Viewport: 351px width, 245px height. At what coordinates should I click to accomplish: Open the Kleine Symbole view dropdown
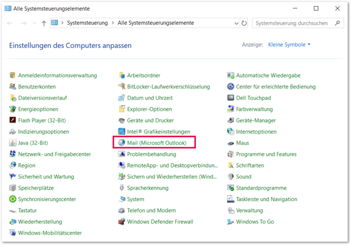coord(289,45)
